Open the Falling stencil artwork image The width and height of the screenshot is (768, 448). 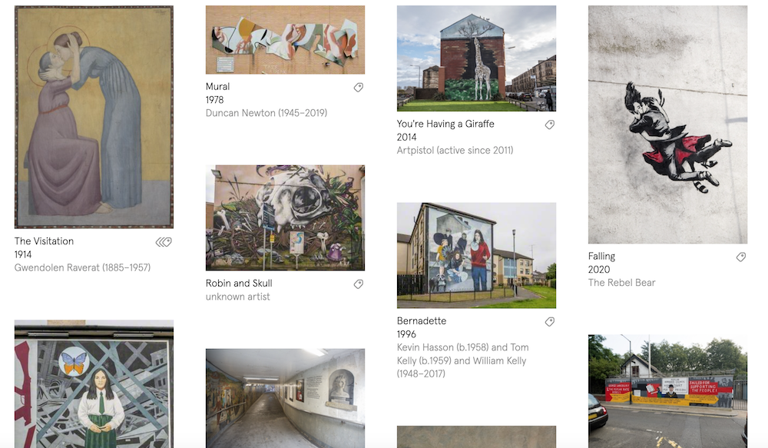(667, 124)
